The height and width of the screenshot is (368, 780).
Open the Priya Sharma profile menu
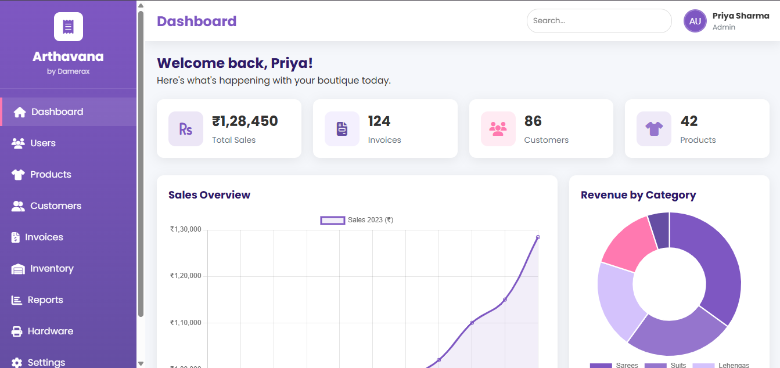740,21
